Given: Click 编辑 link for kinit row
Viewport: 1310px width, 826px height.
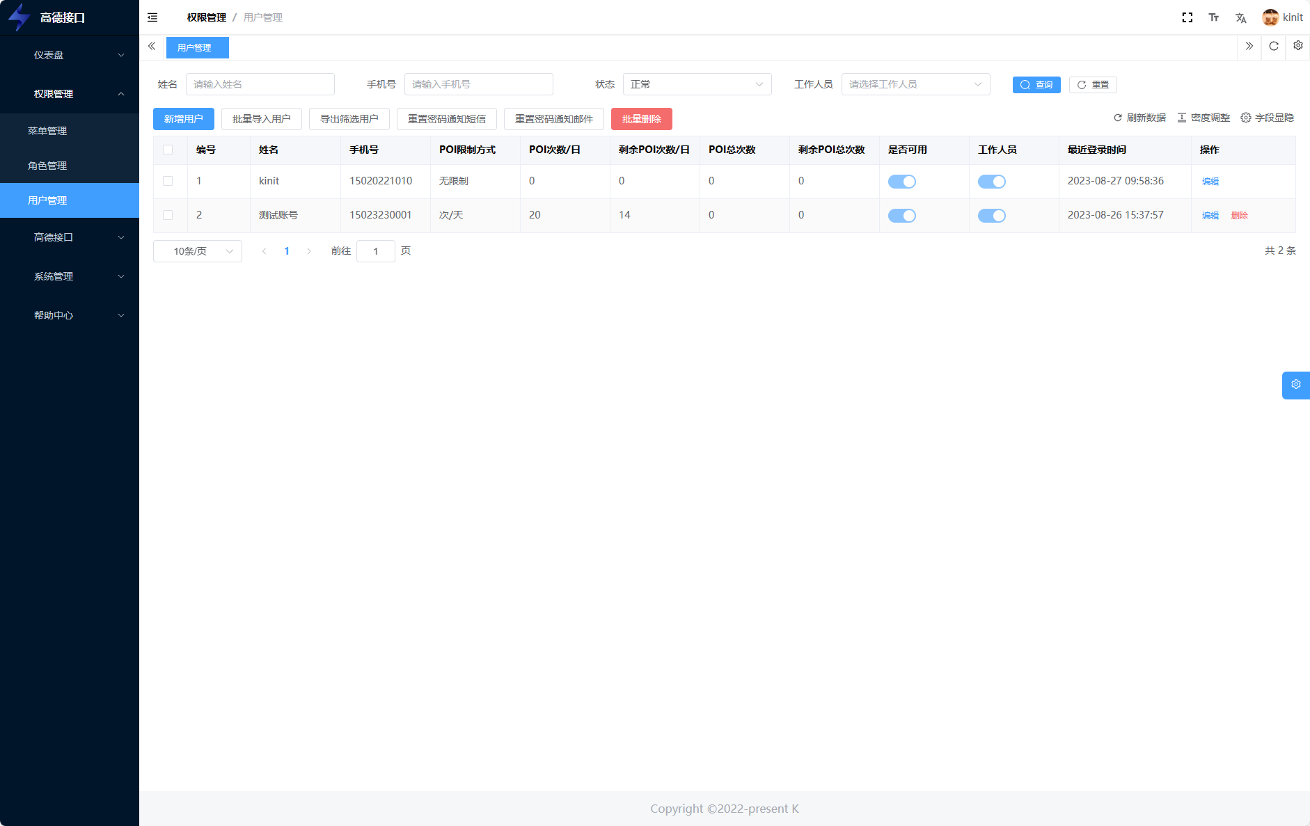Looking at the screenshot, I should (x=1210, y=182).
